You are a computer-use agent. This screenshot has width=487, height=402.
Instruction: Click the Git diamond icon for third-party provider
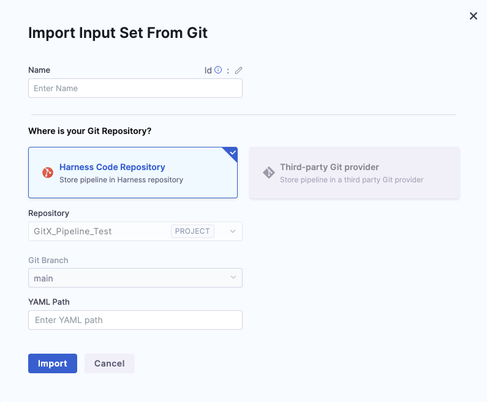(268, 173)
